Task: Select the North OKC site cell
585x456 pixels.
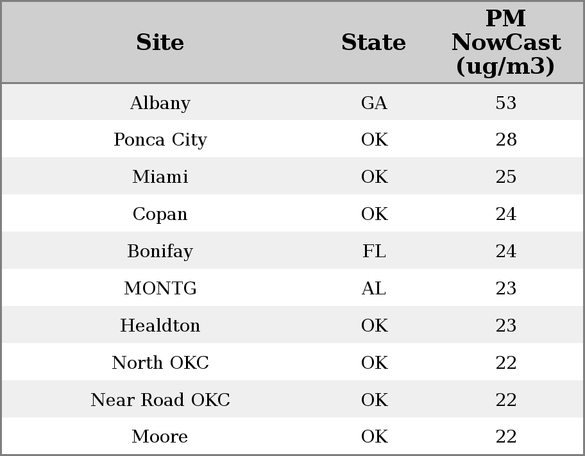Action: pos(160,363)
